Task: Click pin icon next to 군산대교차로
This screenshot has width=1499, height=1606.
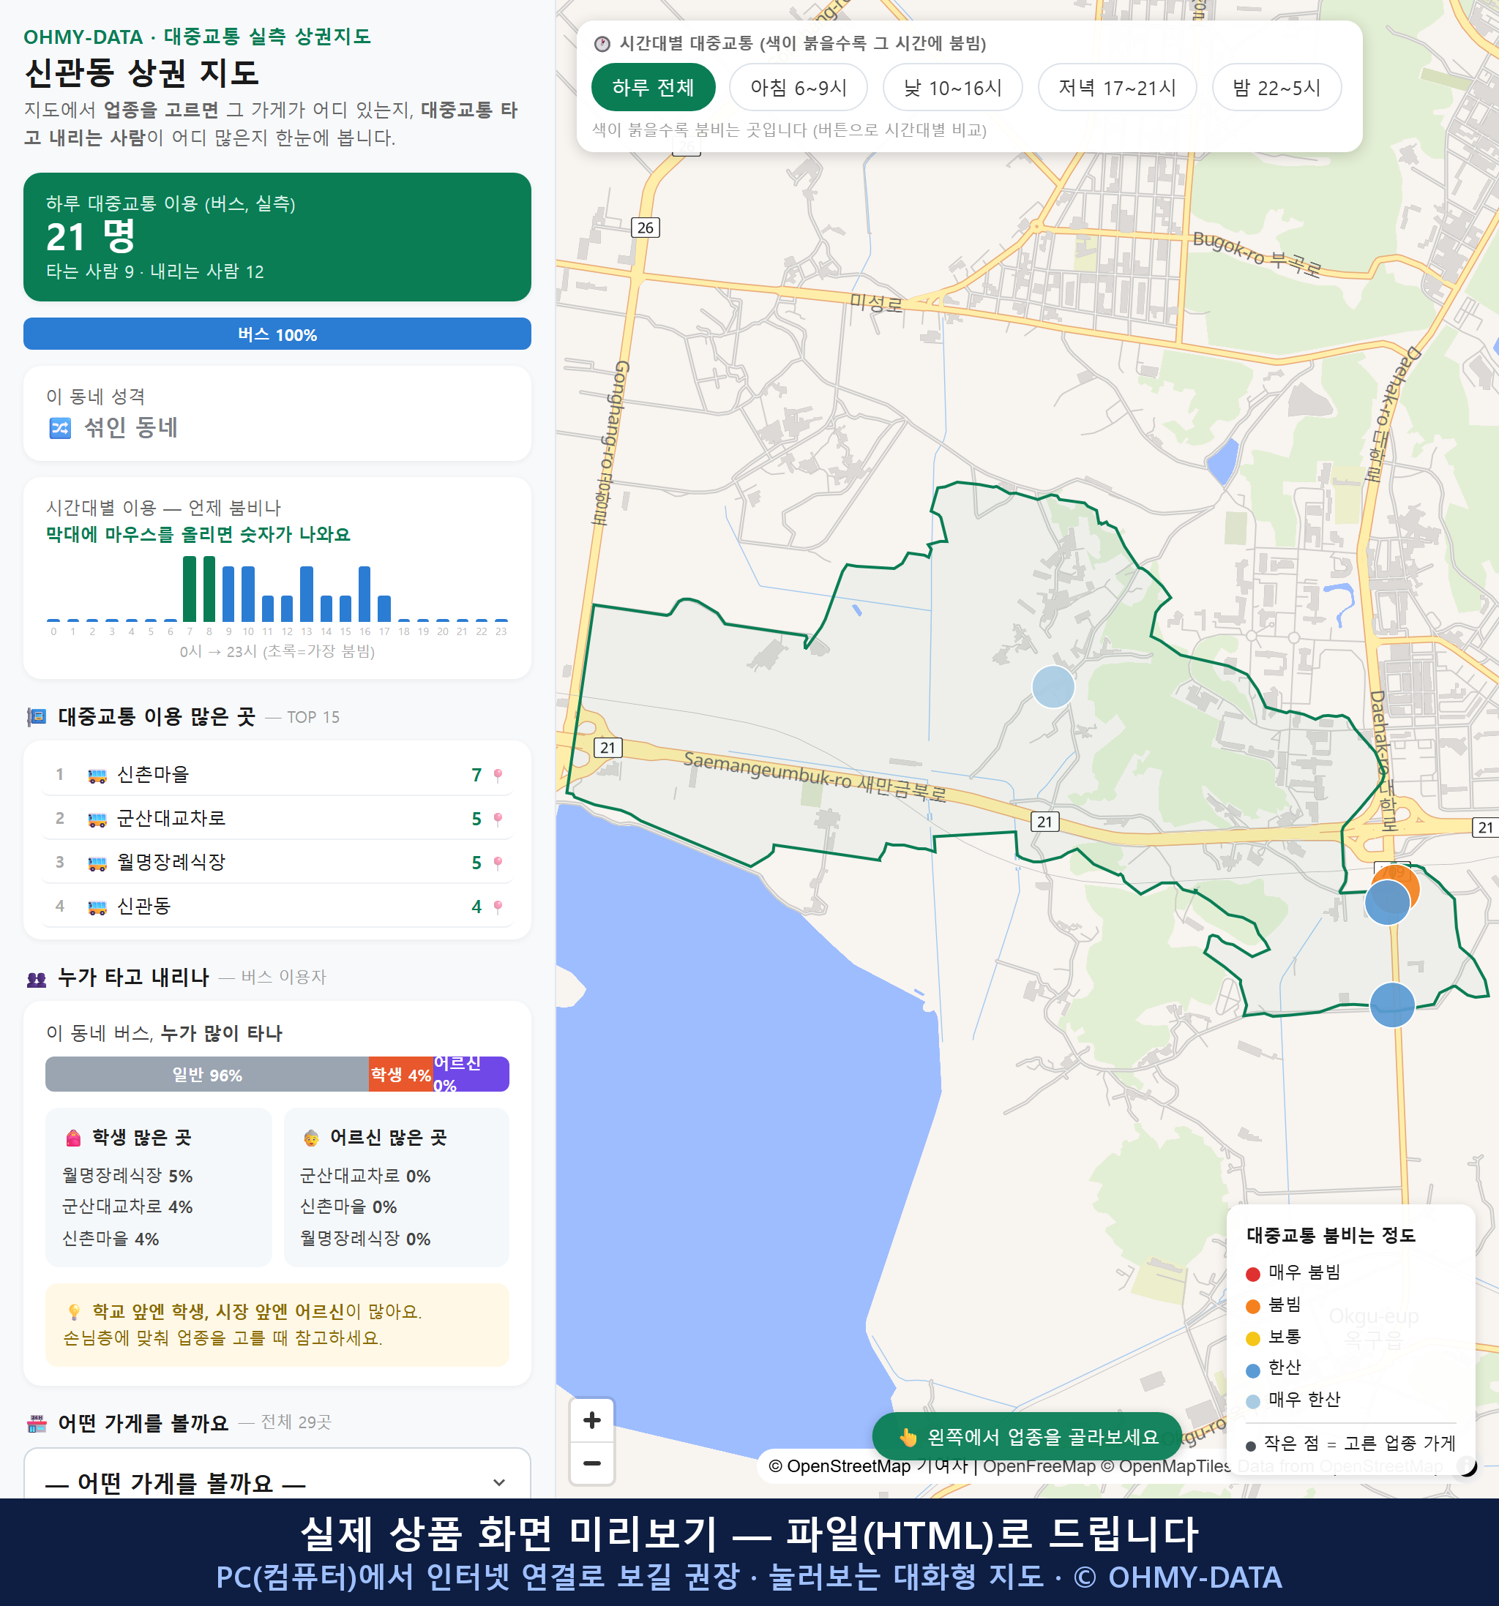Action: (498, 819)
